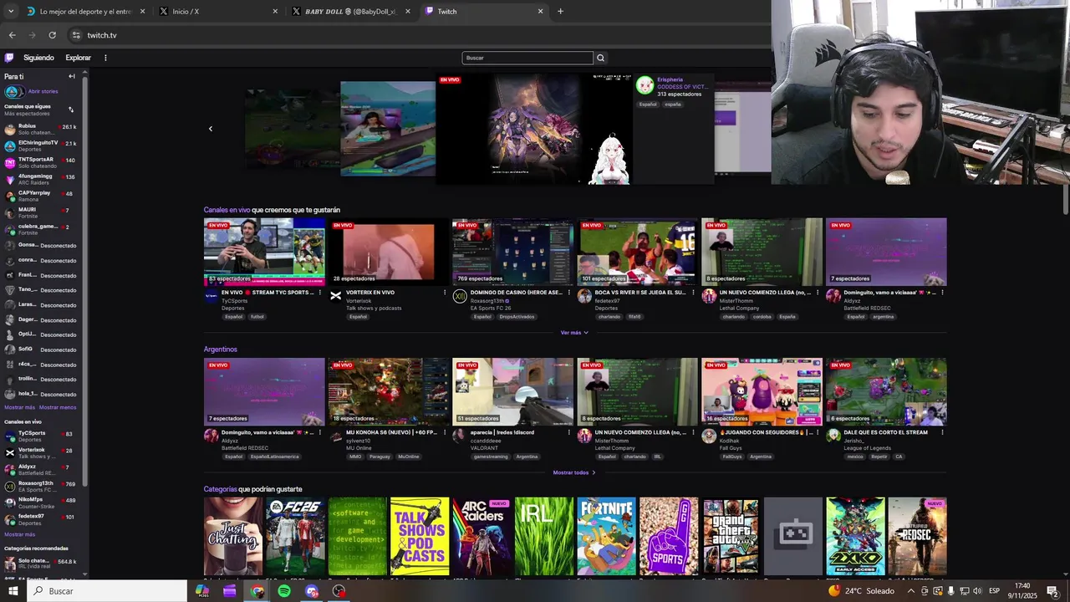
Task: Expand more recommended channels with Ver más
Action: (x=574, y=333)
